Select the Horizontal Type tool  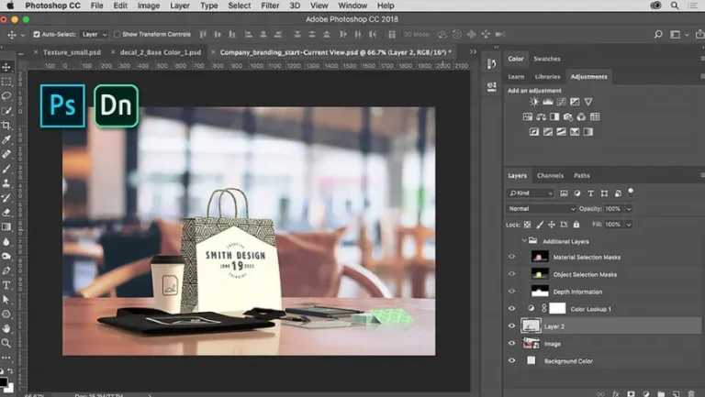pyautogui.click(x=6, y=285)
